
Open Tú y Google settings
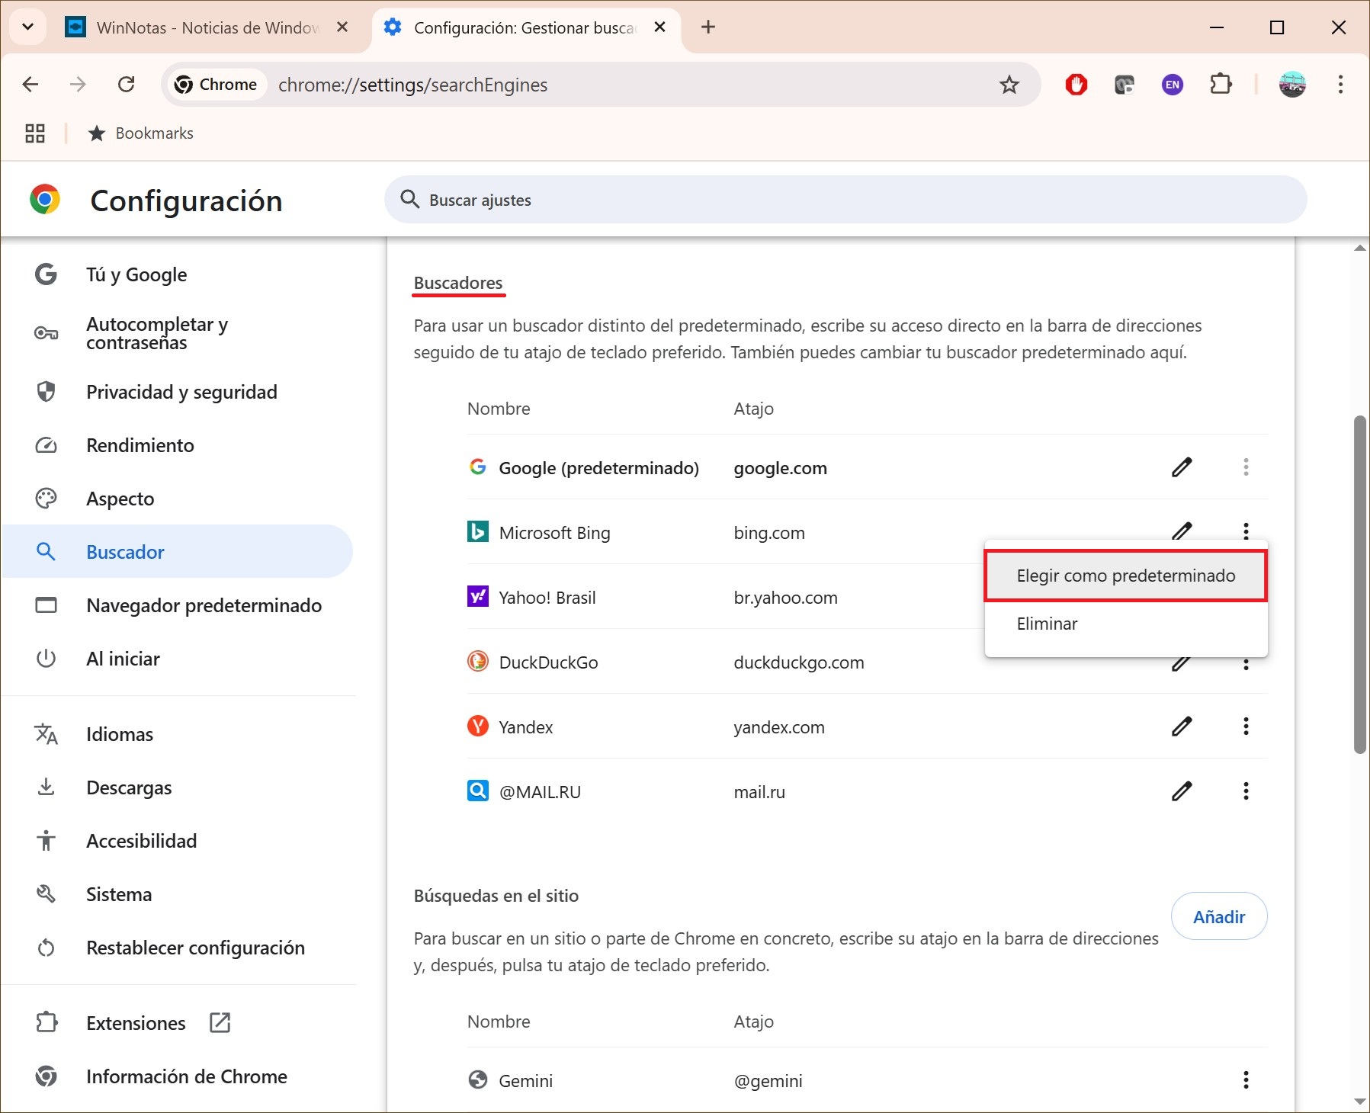click(178, 274)
